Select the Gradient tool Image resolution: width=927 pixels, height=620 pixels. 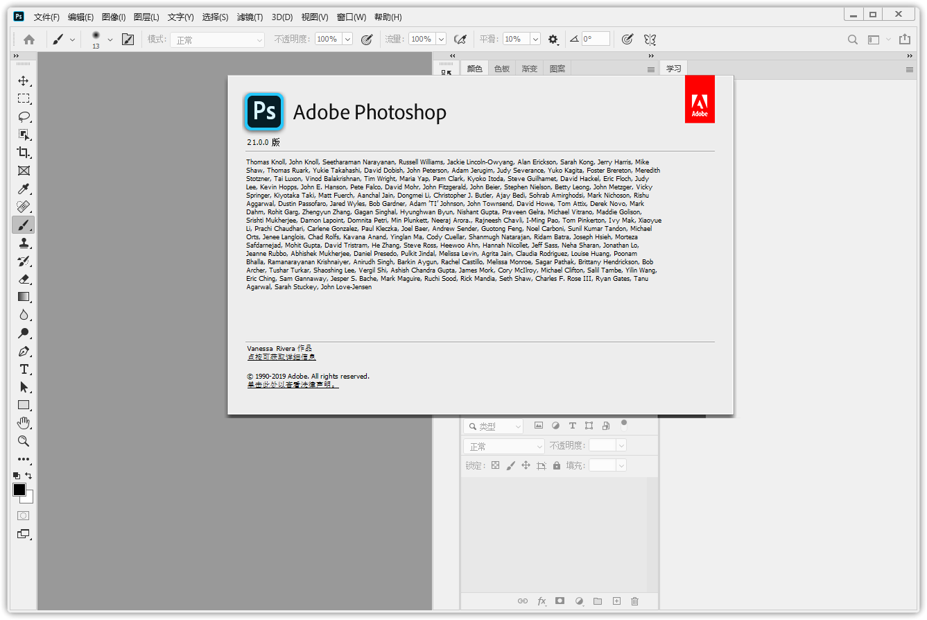pyautogui.click(x=24, y=297)
